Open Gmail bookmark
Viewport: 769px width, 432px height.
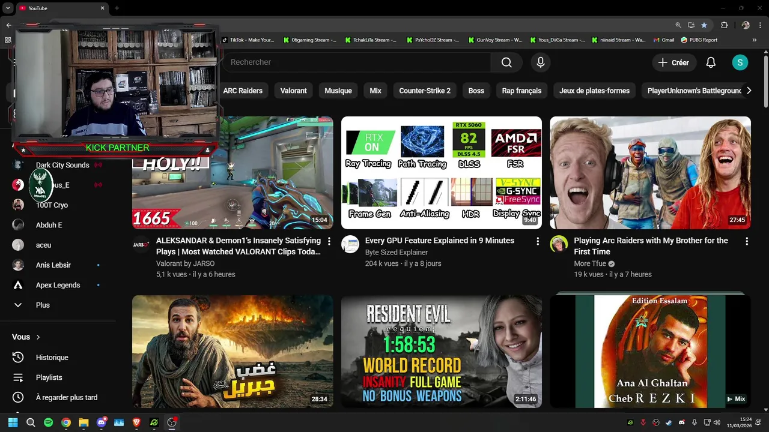pyautogui.click(x=663, y=40)
